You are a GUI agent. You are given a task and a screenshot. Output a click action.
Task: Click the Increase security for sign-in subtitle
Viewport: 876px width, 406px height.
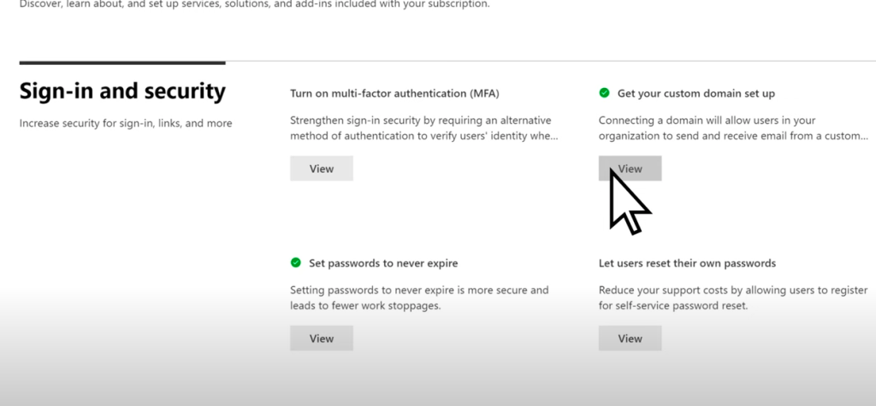(x=126, y=123)
